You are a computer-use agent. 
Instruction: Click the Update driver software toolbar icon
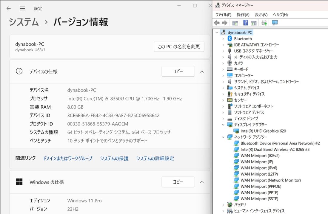pyautogui.click(x=264, y=23)
